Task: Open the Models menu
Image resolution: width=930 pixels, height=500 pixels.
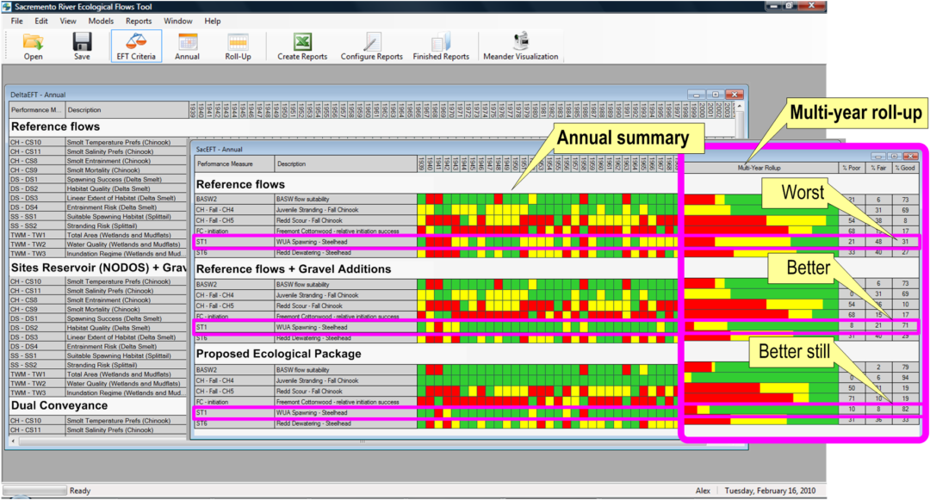Action: click(101, 21)
